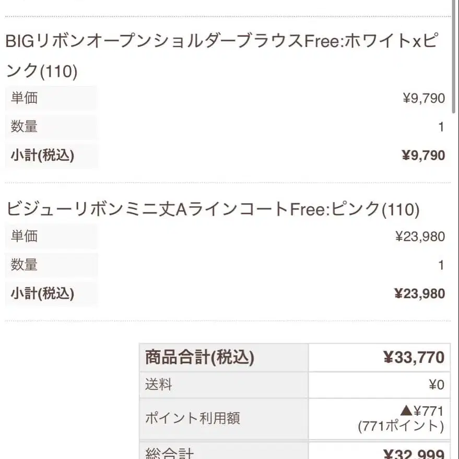The image size is (459, 459).
Task: Click the ¥23,980 unit price of the coat
Action: 420,237
